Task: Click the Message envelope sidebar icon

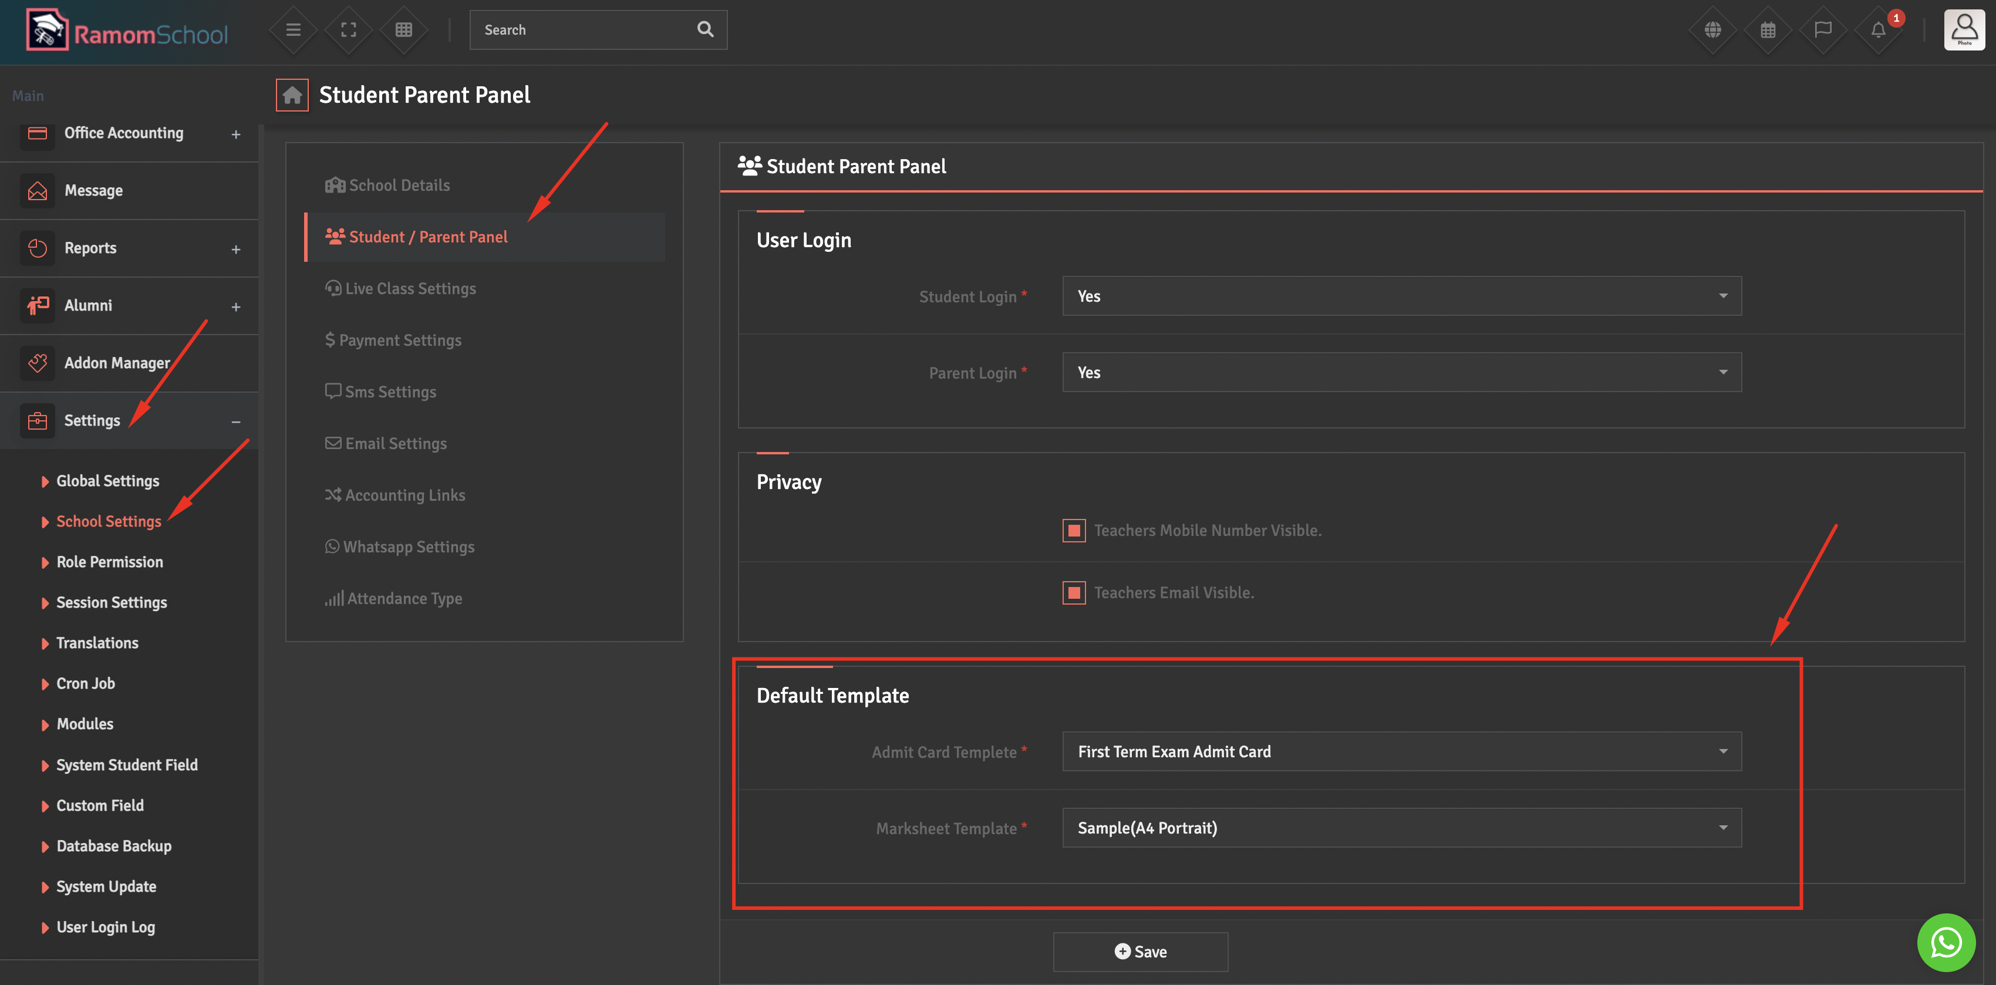Action: coord(37,191)
